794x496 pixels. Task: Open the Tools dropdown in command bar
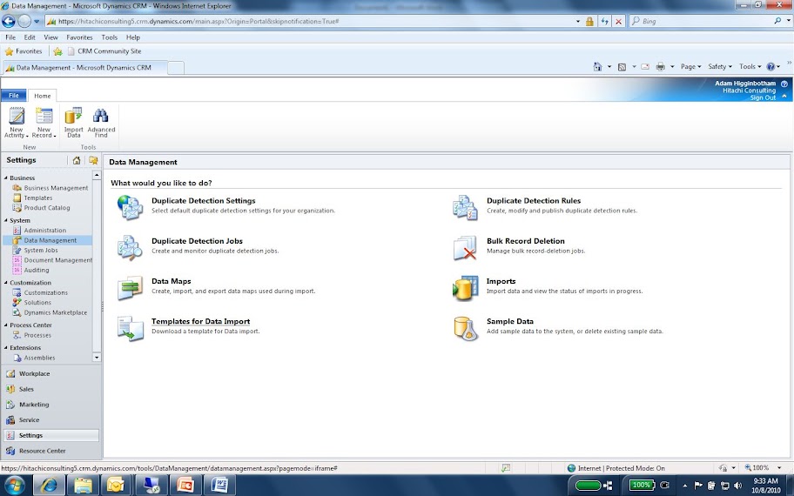tap(750, 67)
